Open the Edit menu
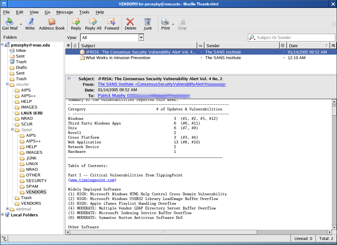The height and width of the screenshot is (245, 337). coord(20,12)
